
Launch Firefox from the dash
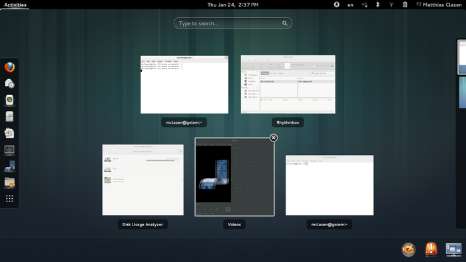tap(9, 67)
